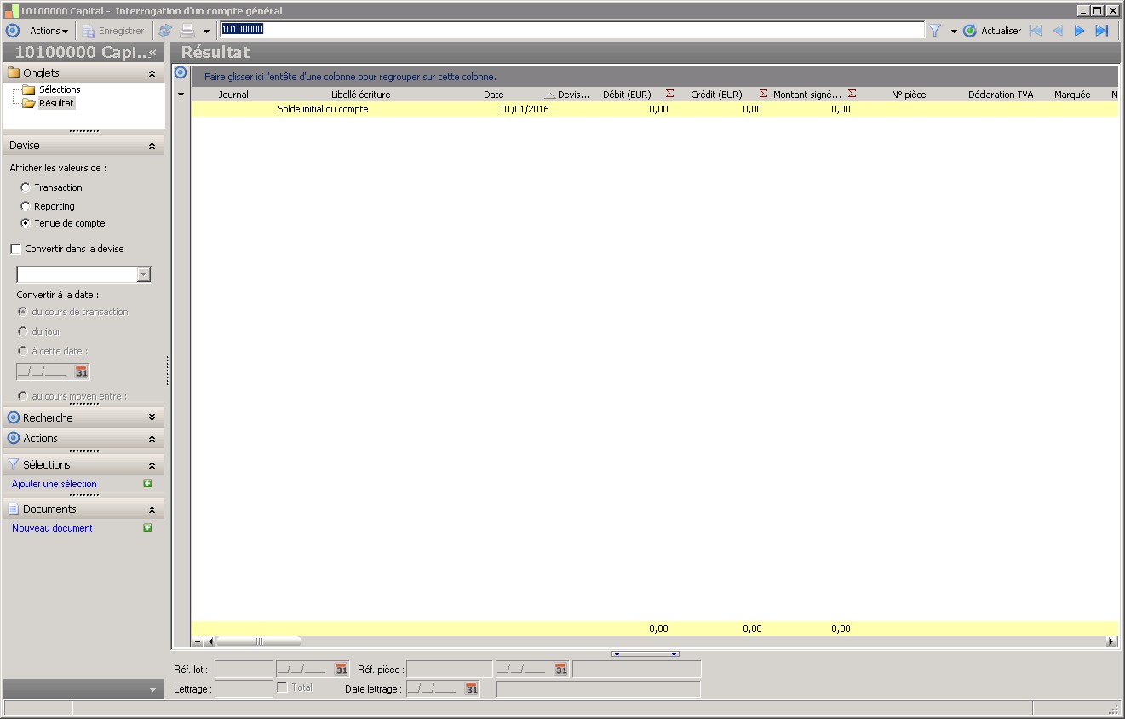Select 'du cours de transaction' radio option
1125x719 pixels.
click(x=23, y=312)
